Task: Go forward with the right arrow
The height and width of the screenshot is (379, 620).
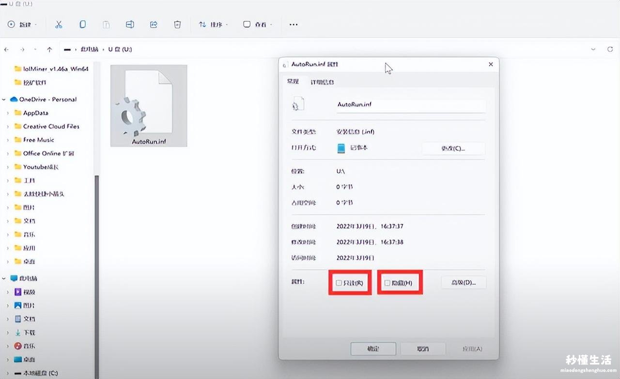Action: (x=22, y=49)
